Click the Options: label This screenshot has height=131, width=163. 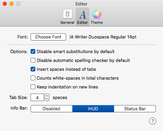coord(19,52)
